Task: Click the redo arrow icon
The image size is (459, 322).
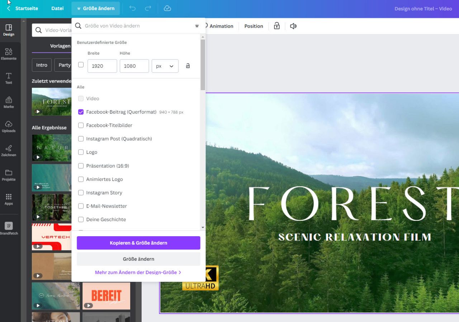Action: 148,8
